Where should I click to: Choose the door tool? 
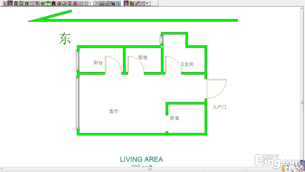(x=16, y=3)
